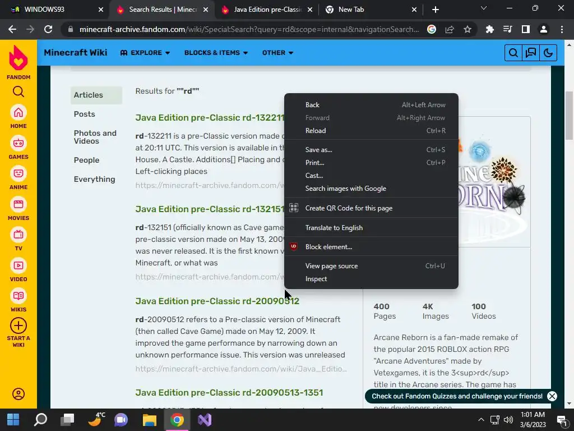
Task: Open Windows Start menu
Action: 13,420
